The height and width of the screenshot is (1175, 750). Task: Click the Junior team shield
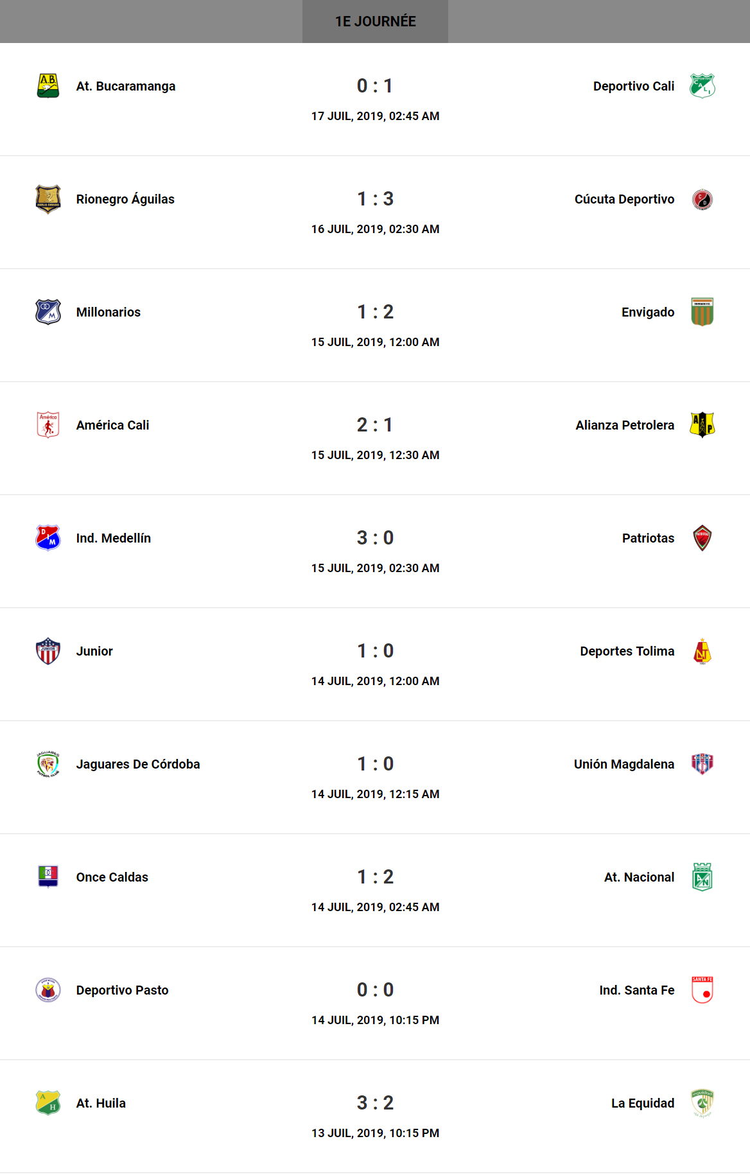tap(48, 651)
